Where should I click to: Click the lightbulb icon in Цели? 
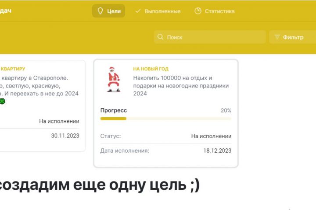100,11
